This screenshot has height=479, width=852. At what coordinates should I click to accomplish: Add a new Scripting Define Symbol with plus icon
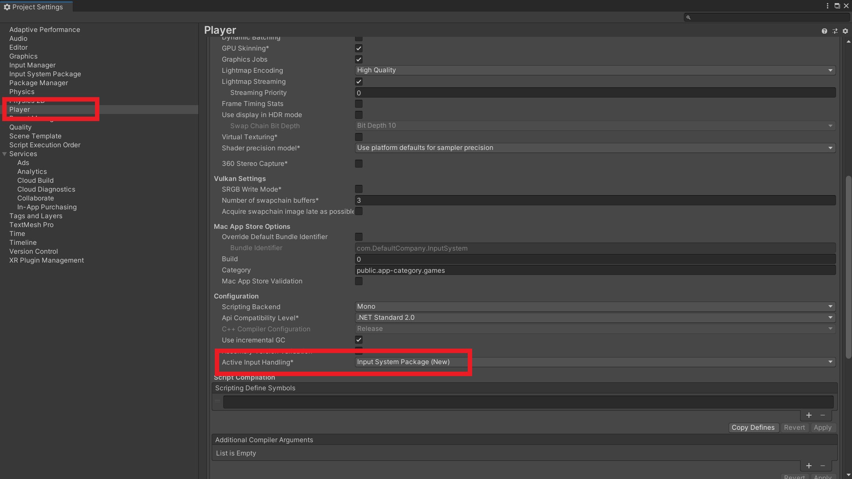809,416
